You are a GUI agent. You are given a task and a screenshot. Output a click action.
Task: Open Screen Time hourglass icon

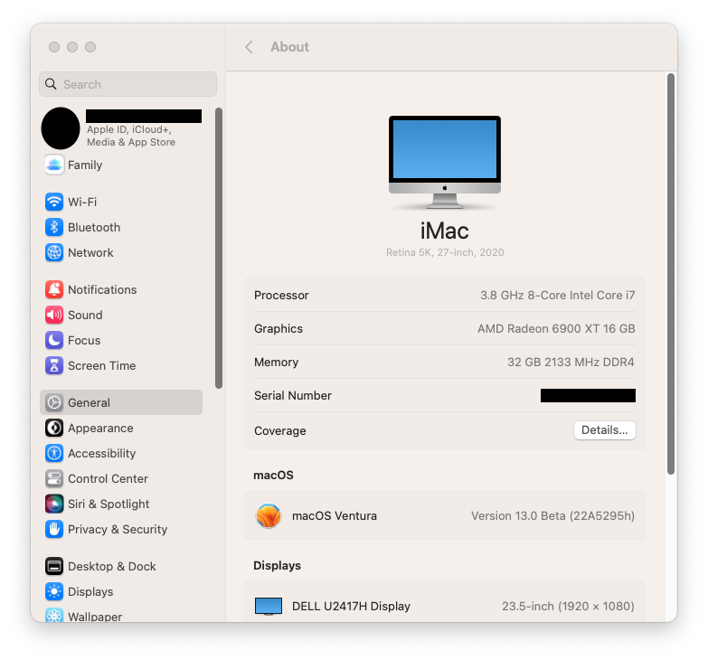click(54, 365)
